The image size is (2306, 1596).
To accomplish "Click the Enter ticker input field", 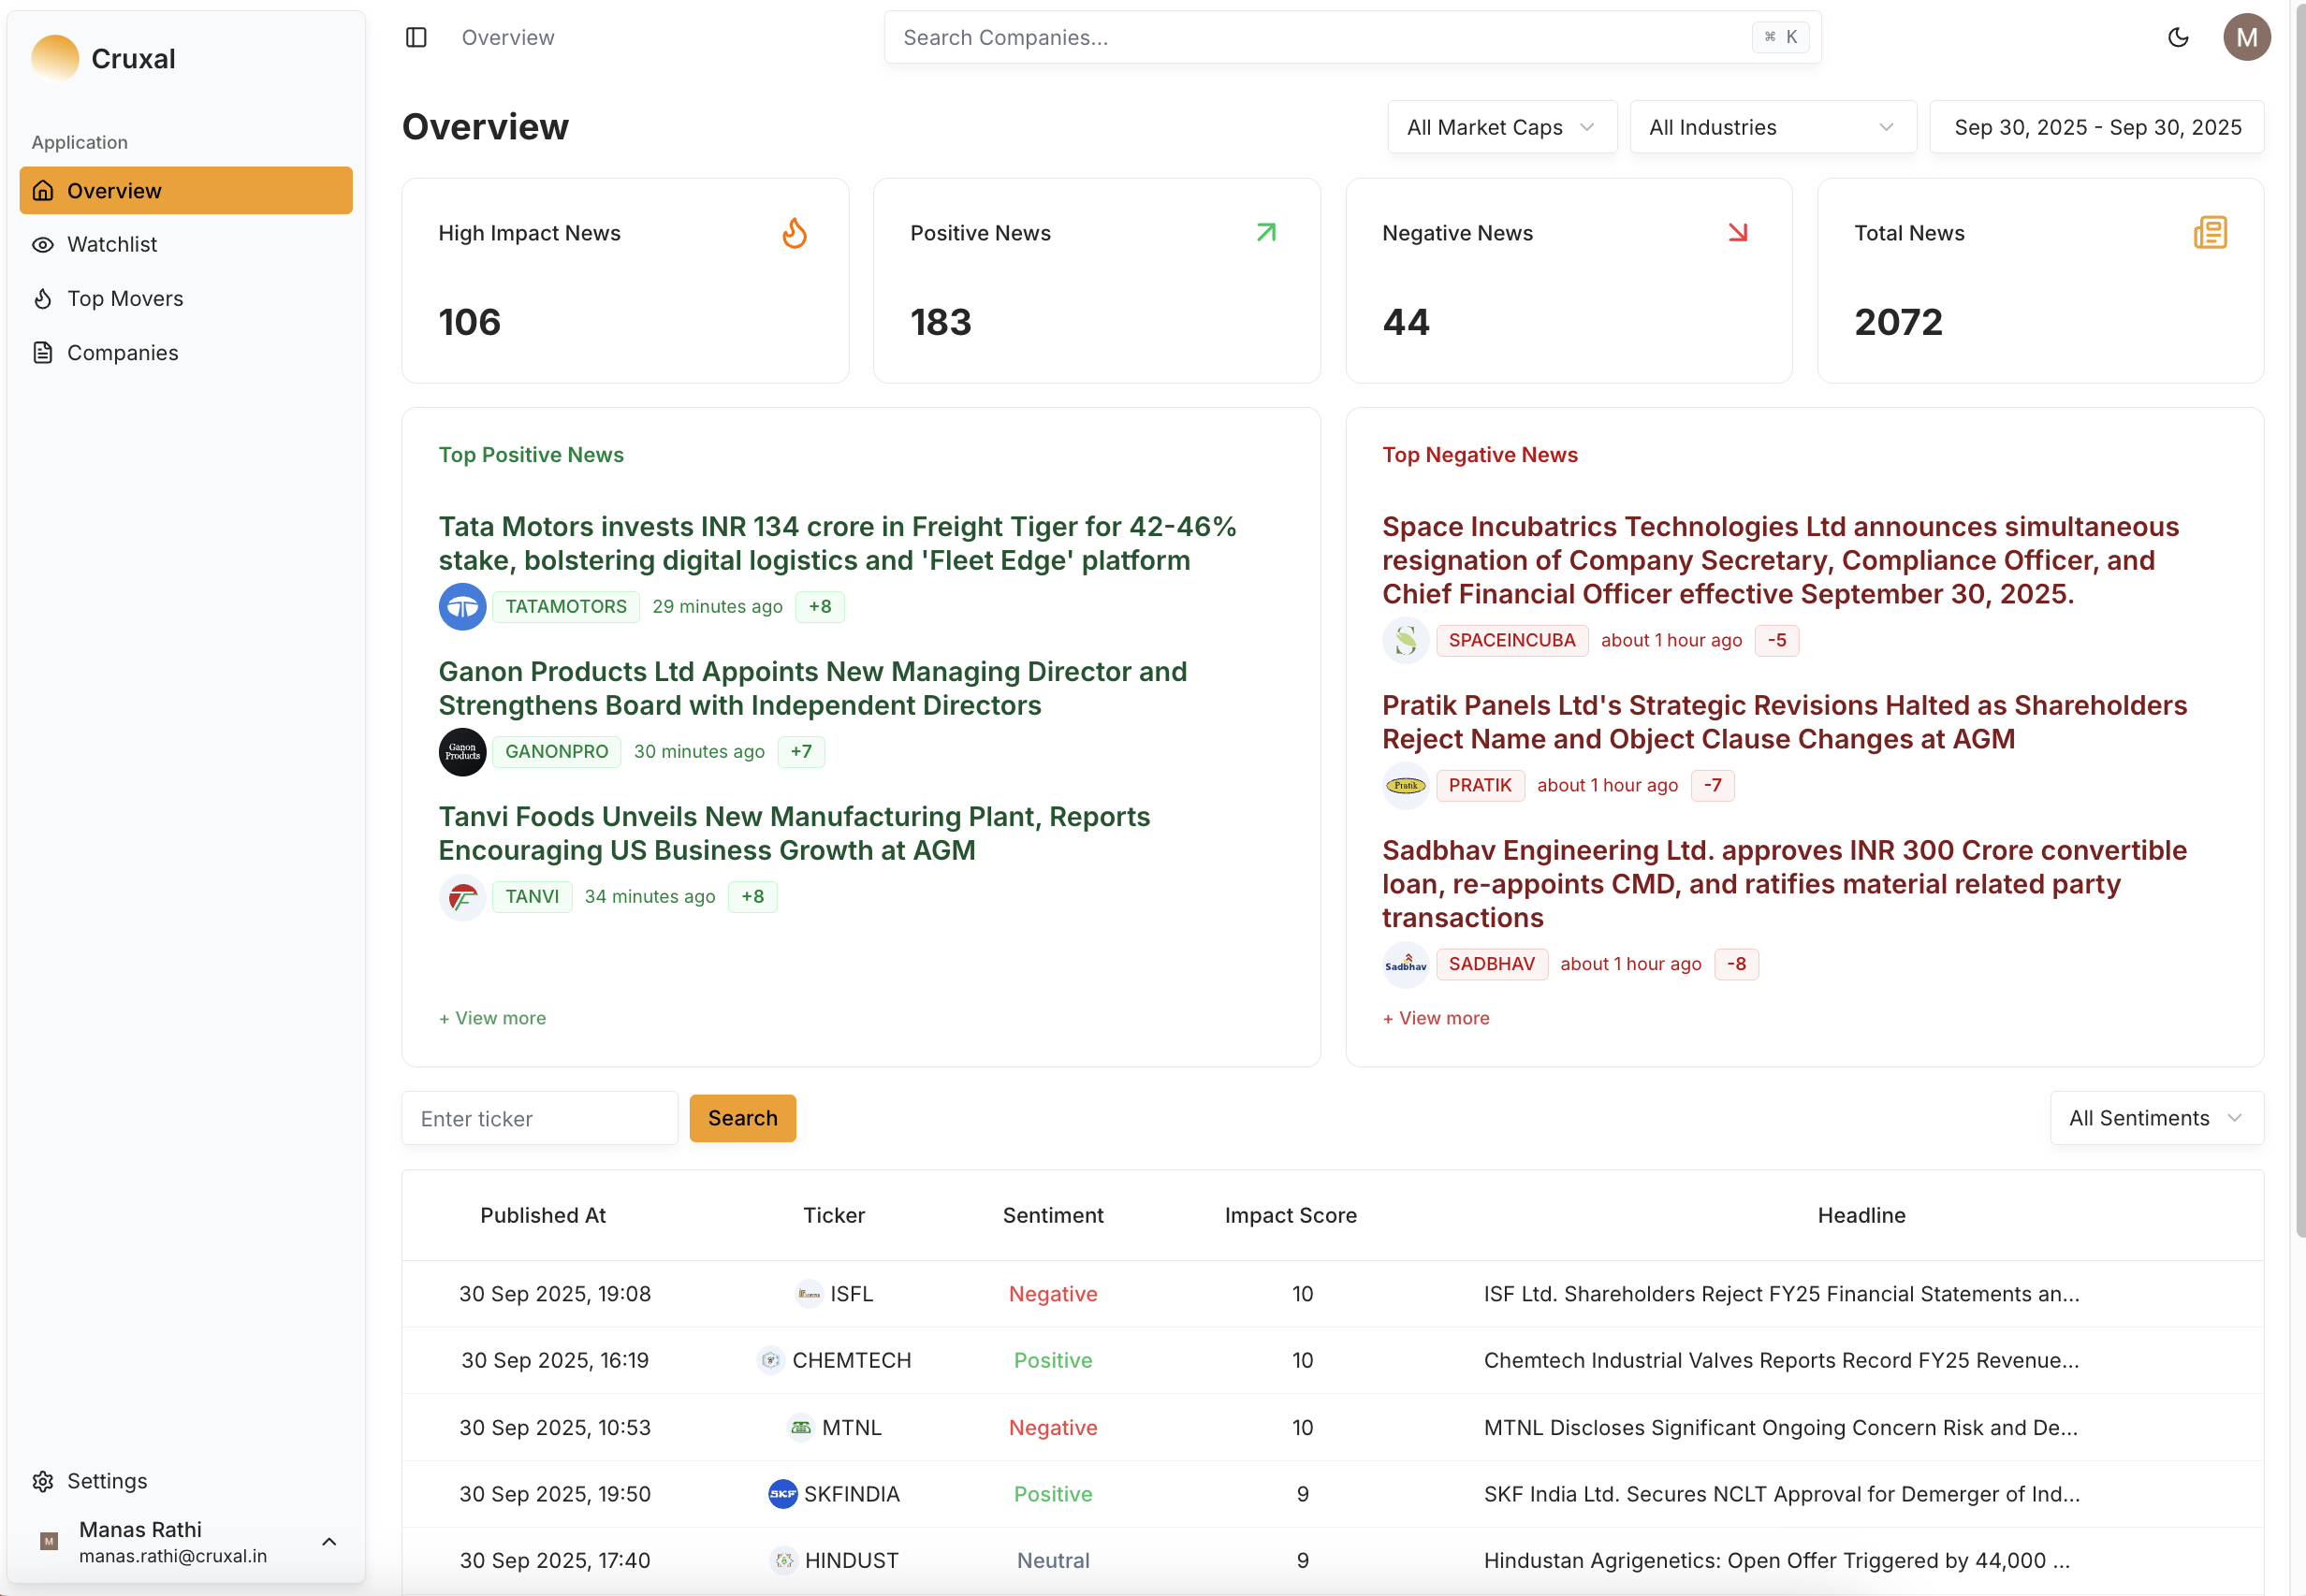I will pos(539,1118).
